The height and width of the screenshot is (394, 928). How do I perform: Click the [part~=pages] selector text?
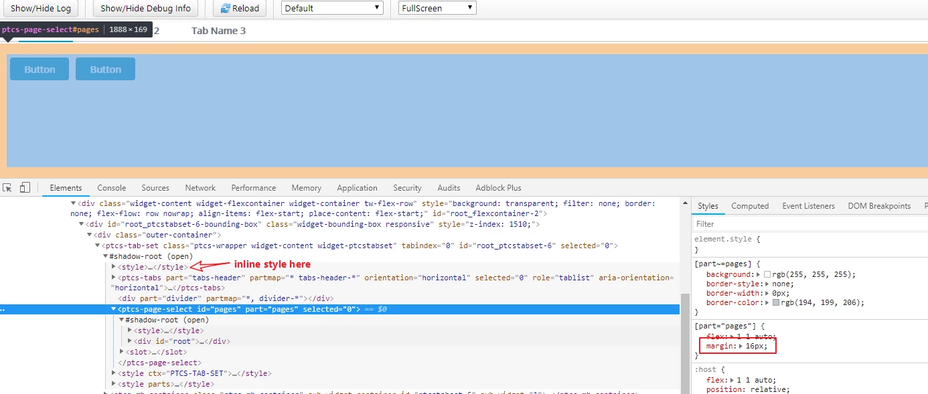coord(723,264)
